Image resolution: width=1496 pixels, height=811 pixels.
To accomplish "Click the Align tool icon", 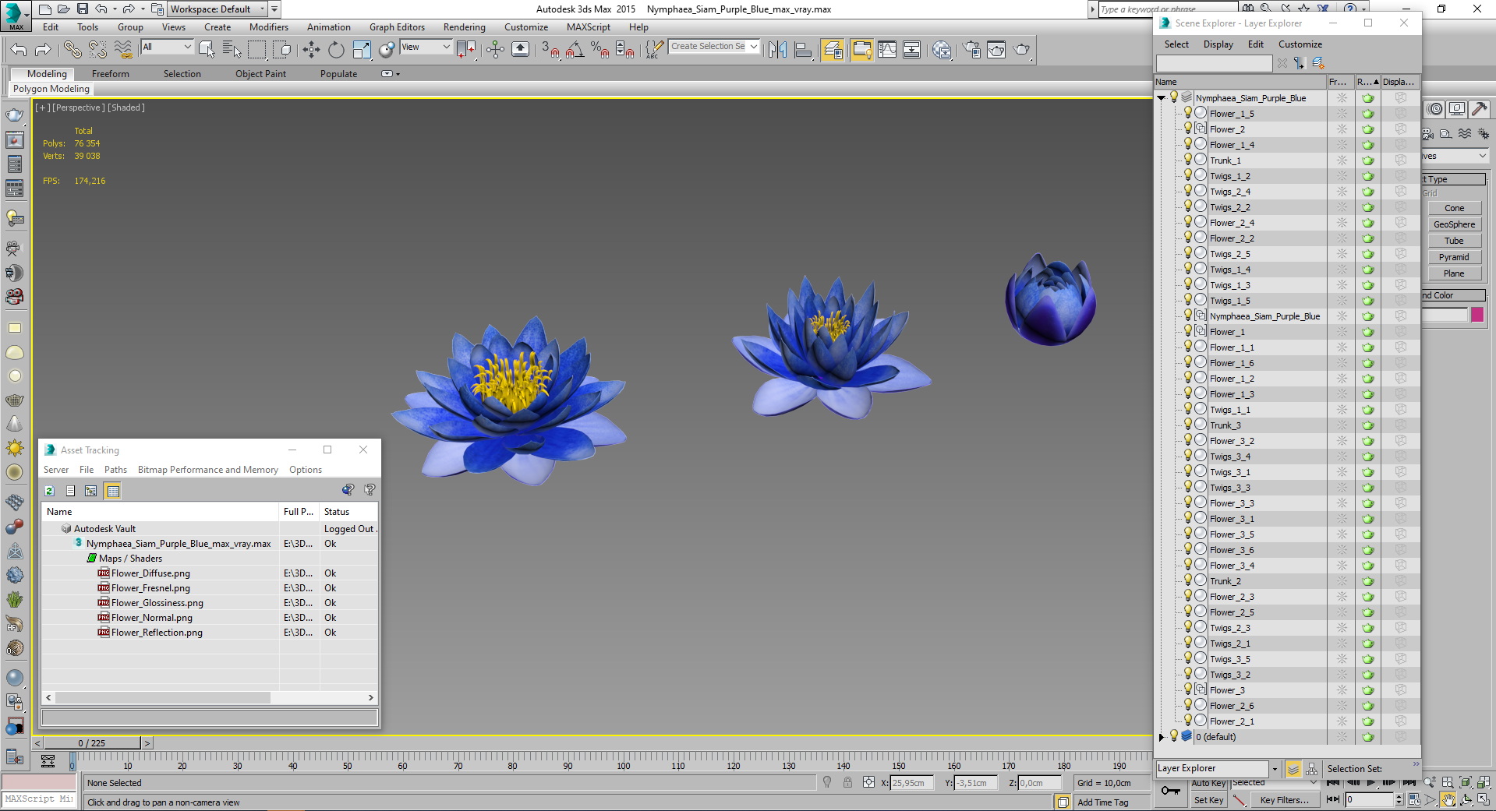I will (803, 50).
